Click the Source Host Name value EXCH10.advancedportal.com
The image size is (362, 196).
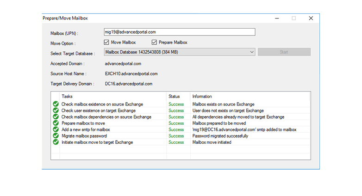[131, 74]
